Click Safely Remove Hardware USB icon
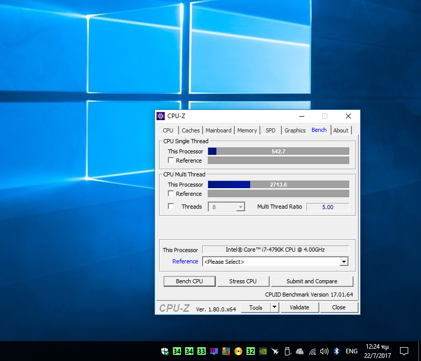 (x=287, y=351)
